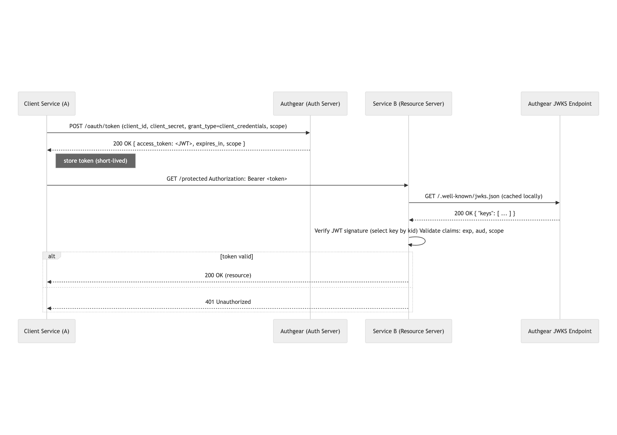617x435 pixels.
Task: Select the "alt" fragment label
Action: (x=51, y=256)
